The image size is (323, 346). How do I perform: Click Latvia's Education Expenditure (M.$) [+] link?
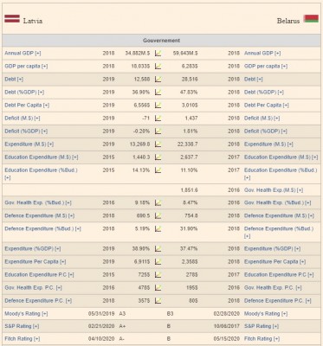click(x=42, y=157)
